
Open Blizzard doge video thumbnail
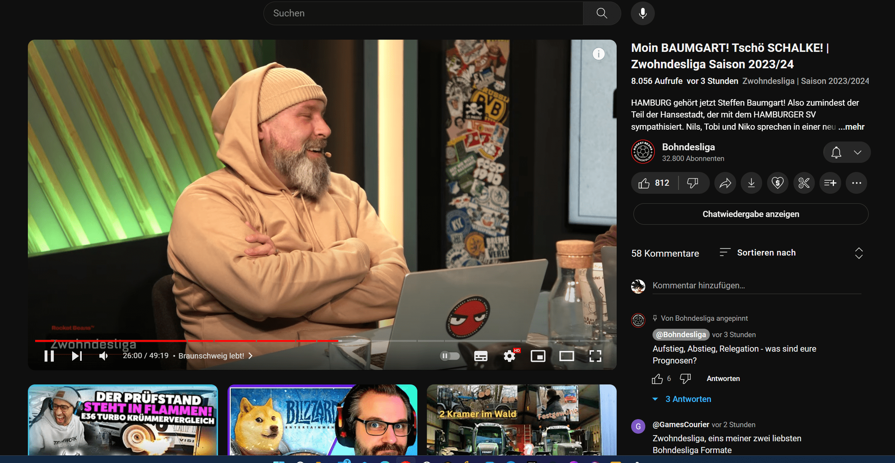(322, 420)
